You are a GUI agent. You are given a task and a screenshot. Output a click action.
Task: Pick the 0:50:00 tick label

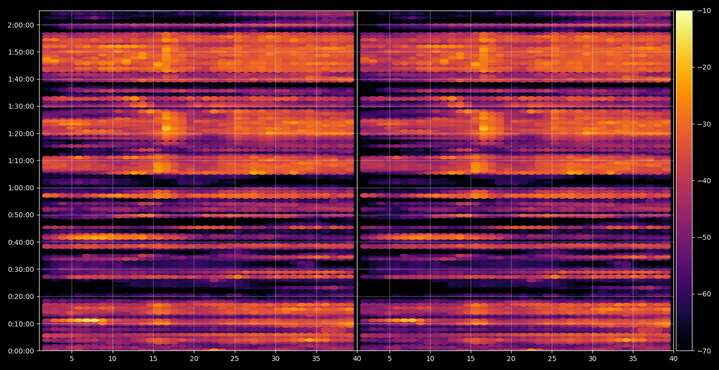[x=21, y=215]
